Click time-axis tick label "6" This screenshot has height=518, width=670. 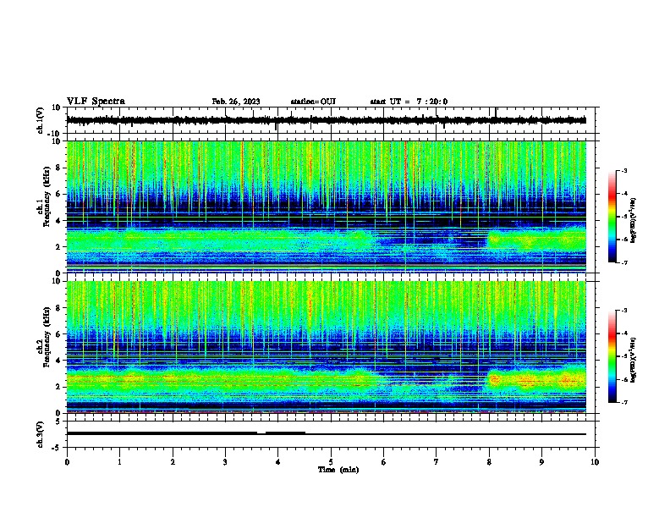(384, 462)
